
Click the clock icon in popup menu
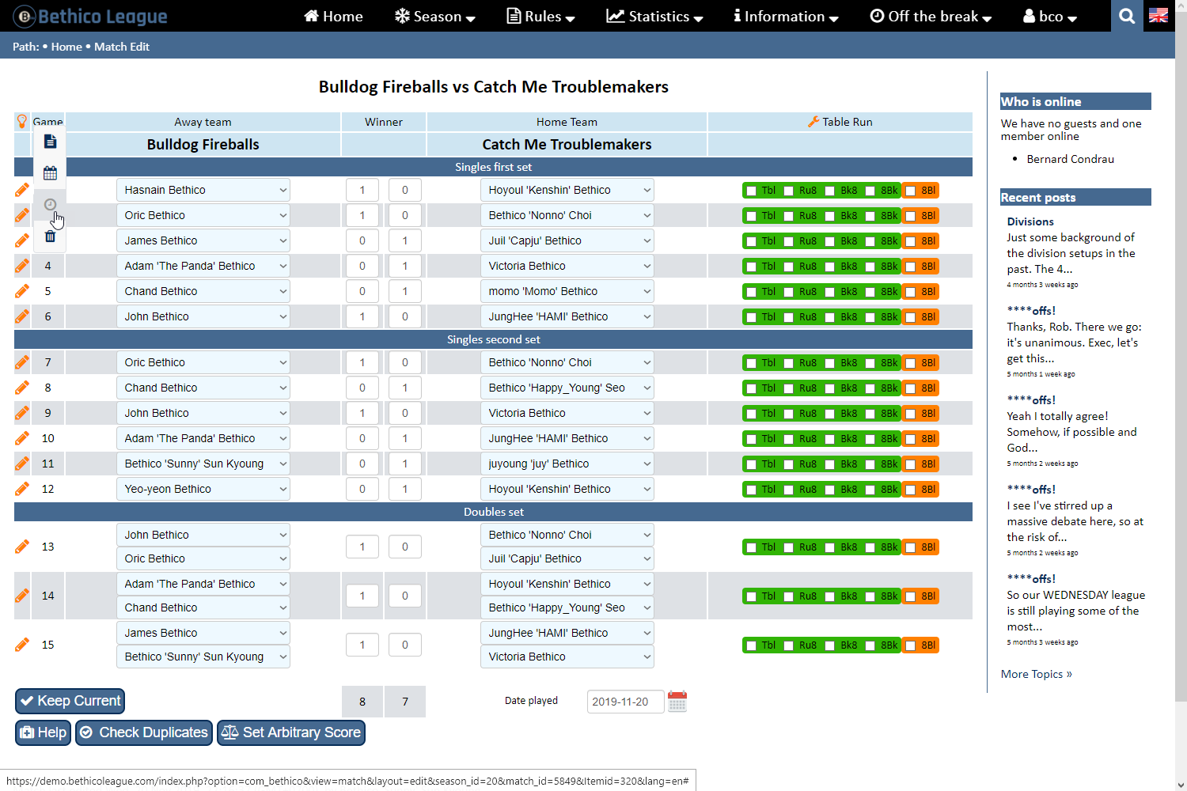[x=50, y=205]
